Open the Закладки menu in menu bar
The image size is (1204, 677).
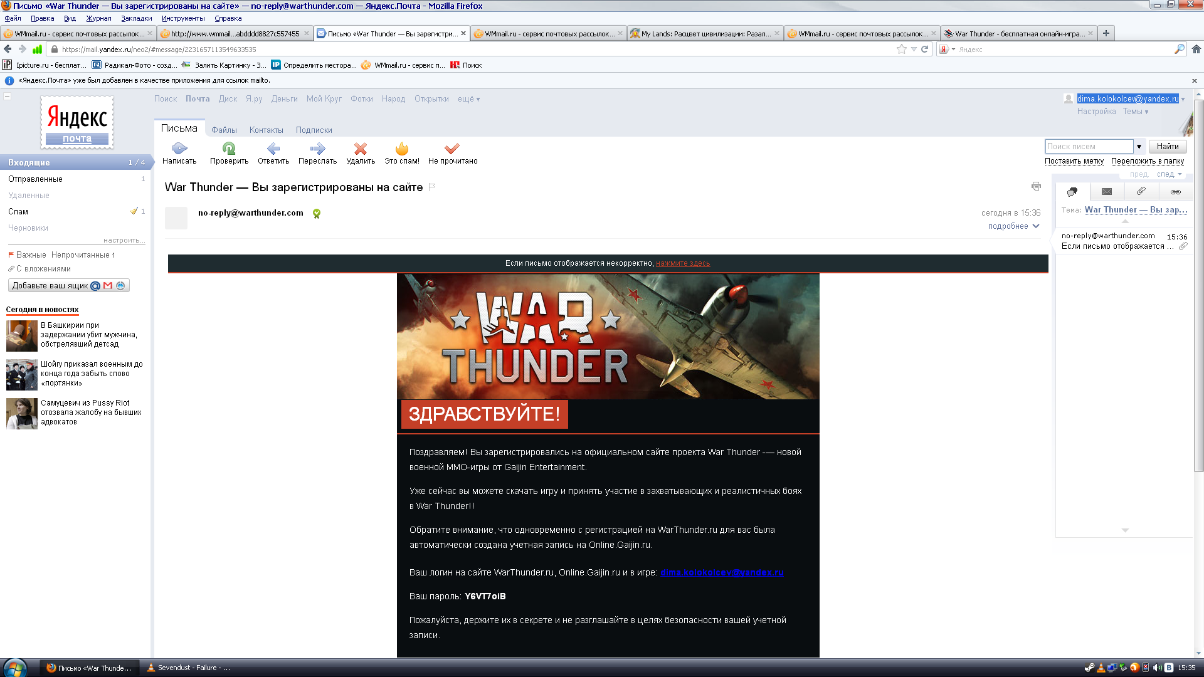click(136, 18)
